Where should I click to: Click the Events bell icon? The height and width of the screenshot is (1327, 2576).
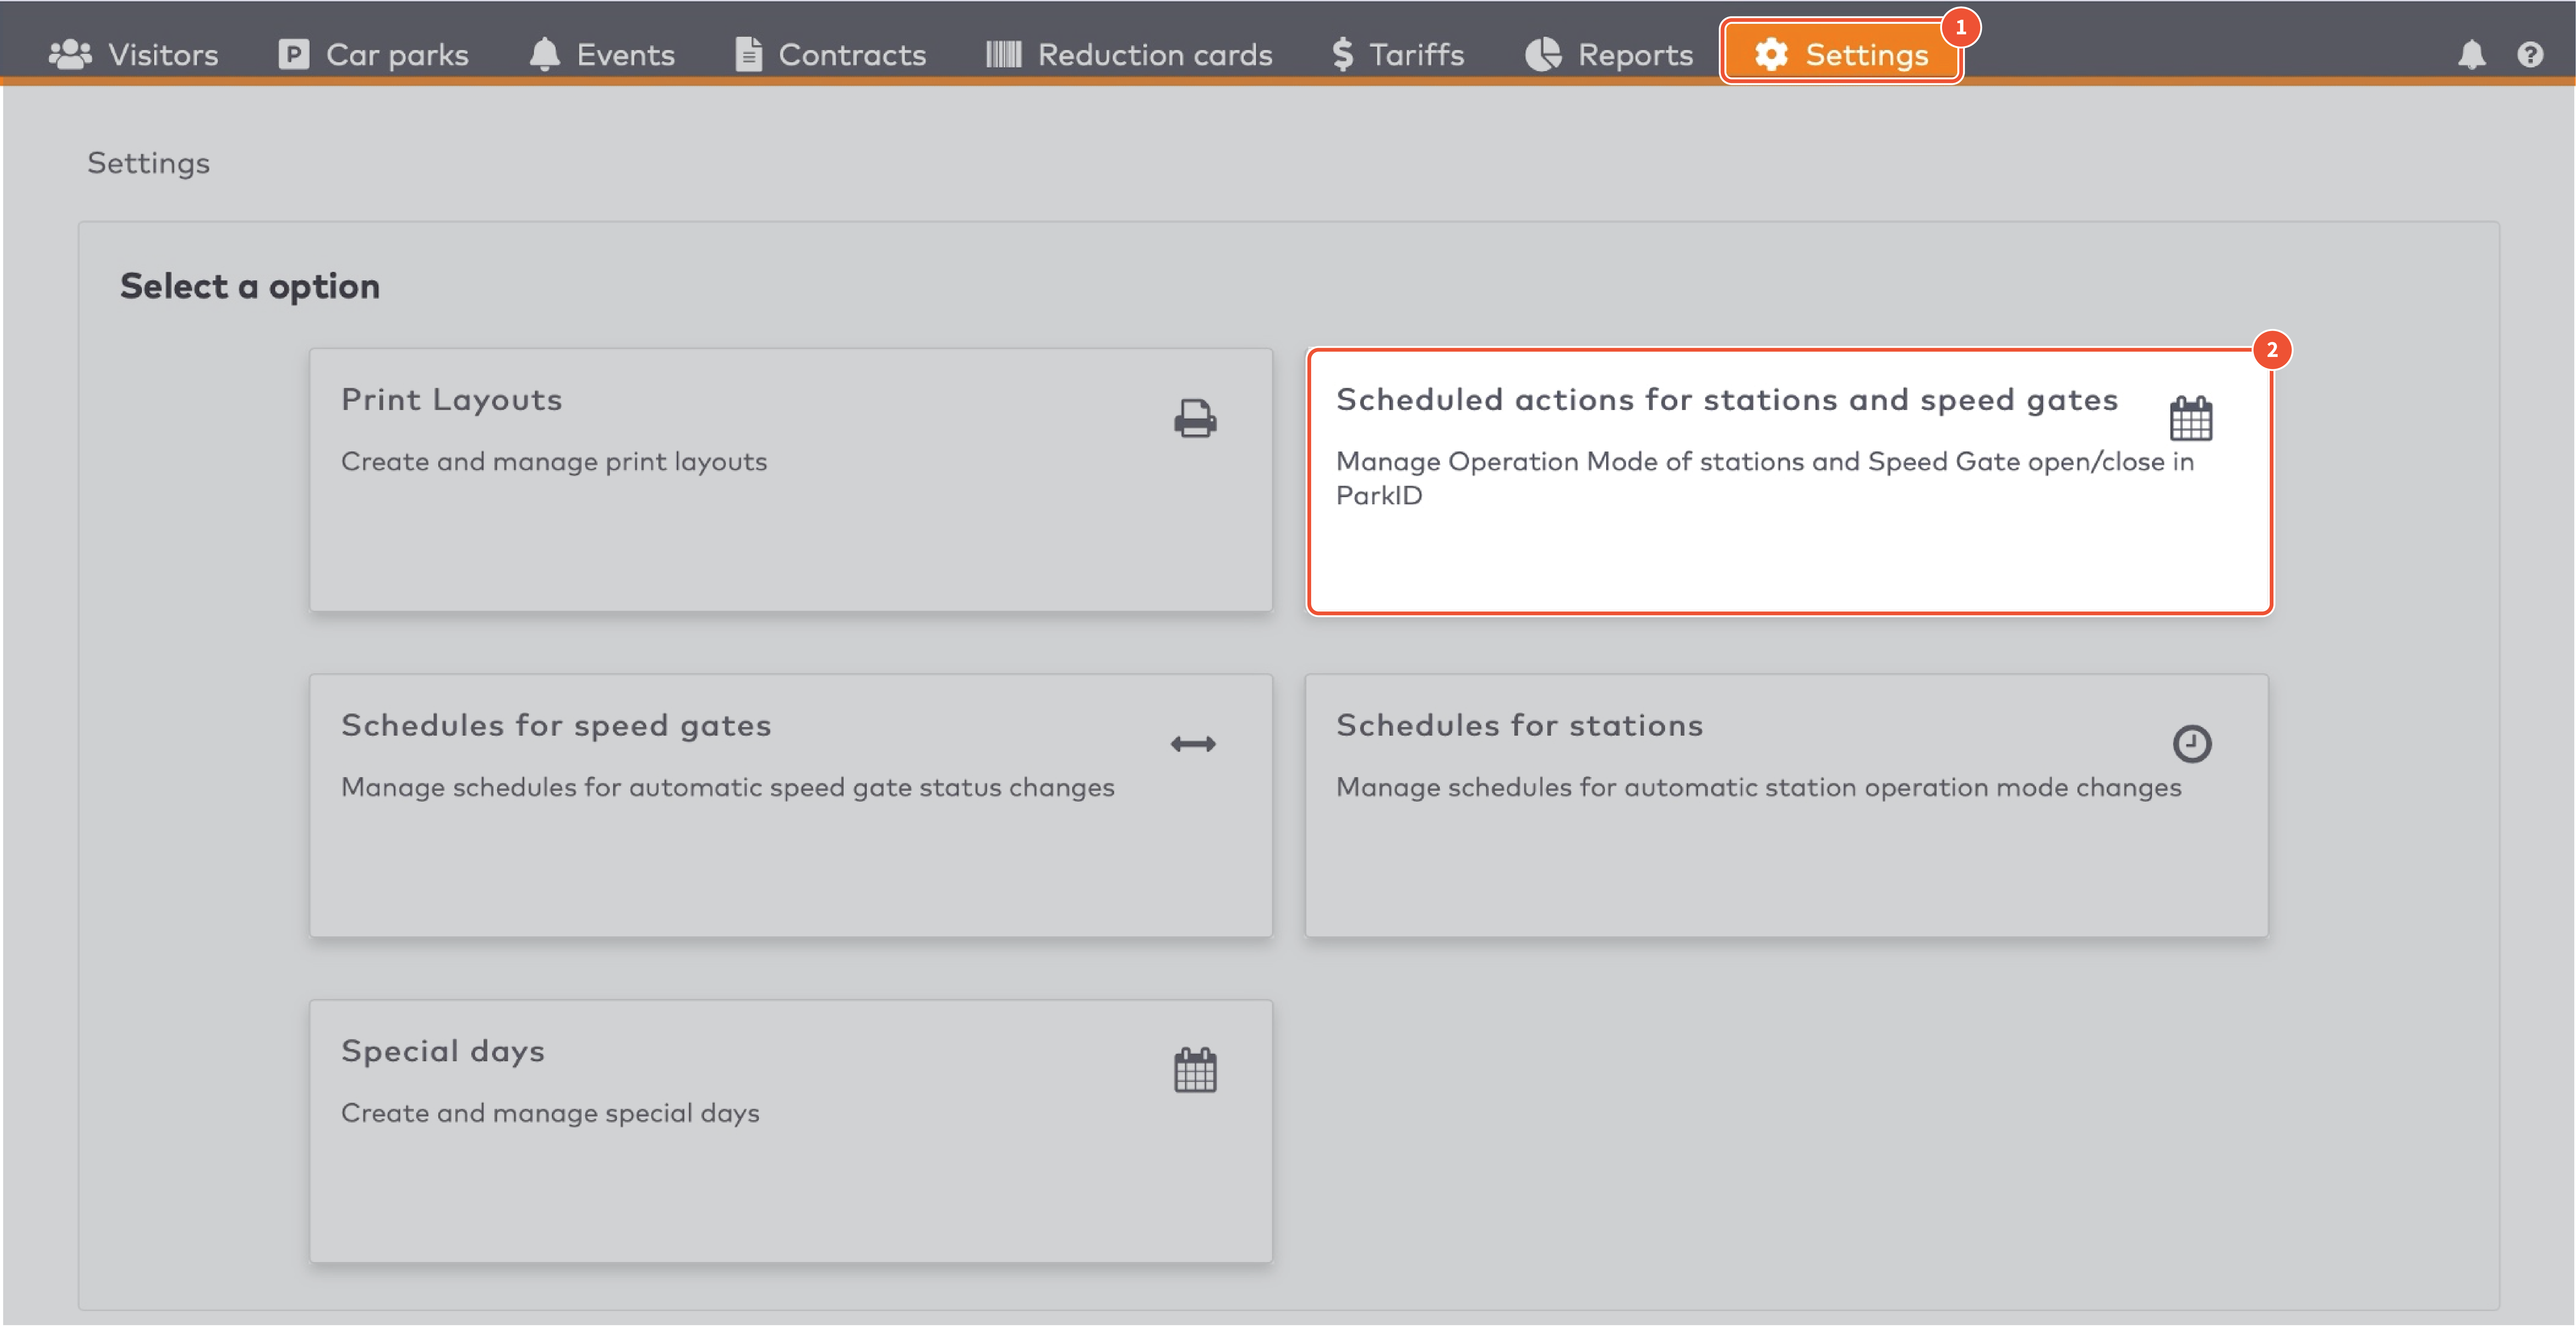[545, 54]
